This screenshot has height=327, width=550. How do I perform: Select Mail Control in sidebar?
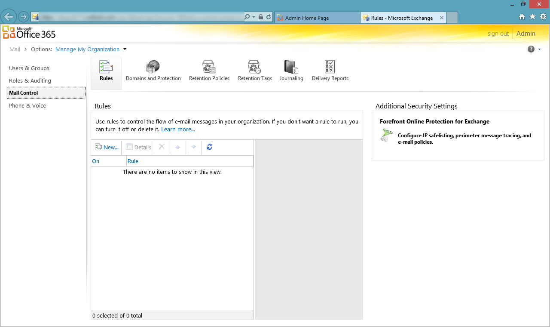[x=46, y=93]
